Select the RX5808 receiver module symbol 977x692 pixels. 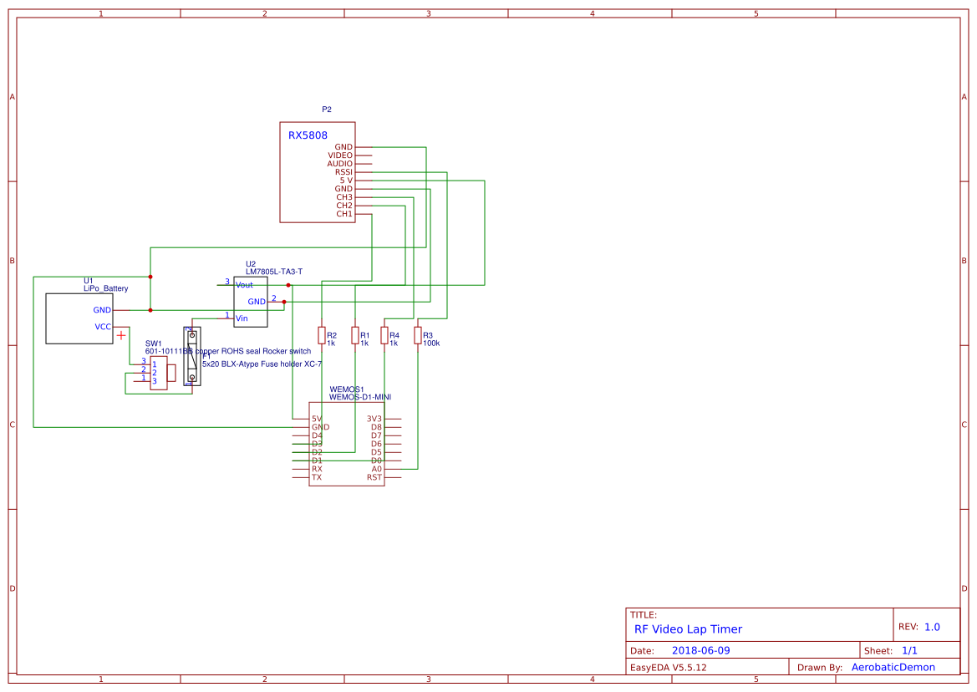(318, 171)
